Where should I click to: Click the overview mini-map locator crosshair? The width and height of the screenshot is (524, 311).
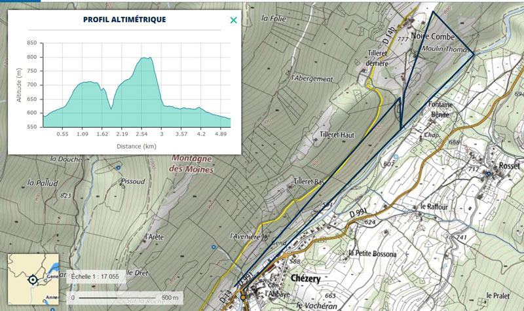pos(33,280)
